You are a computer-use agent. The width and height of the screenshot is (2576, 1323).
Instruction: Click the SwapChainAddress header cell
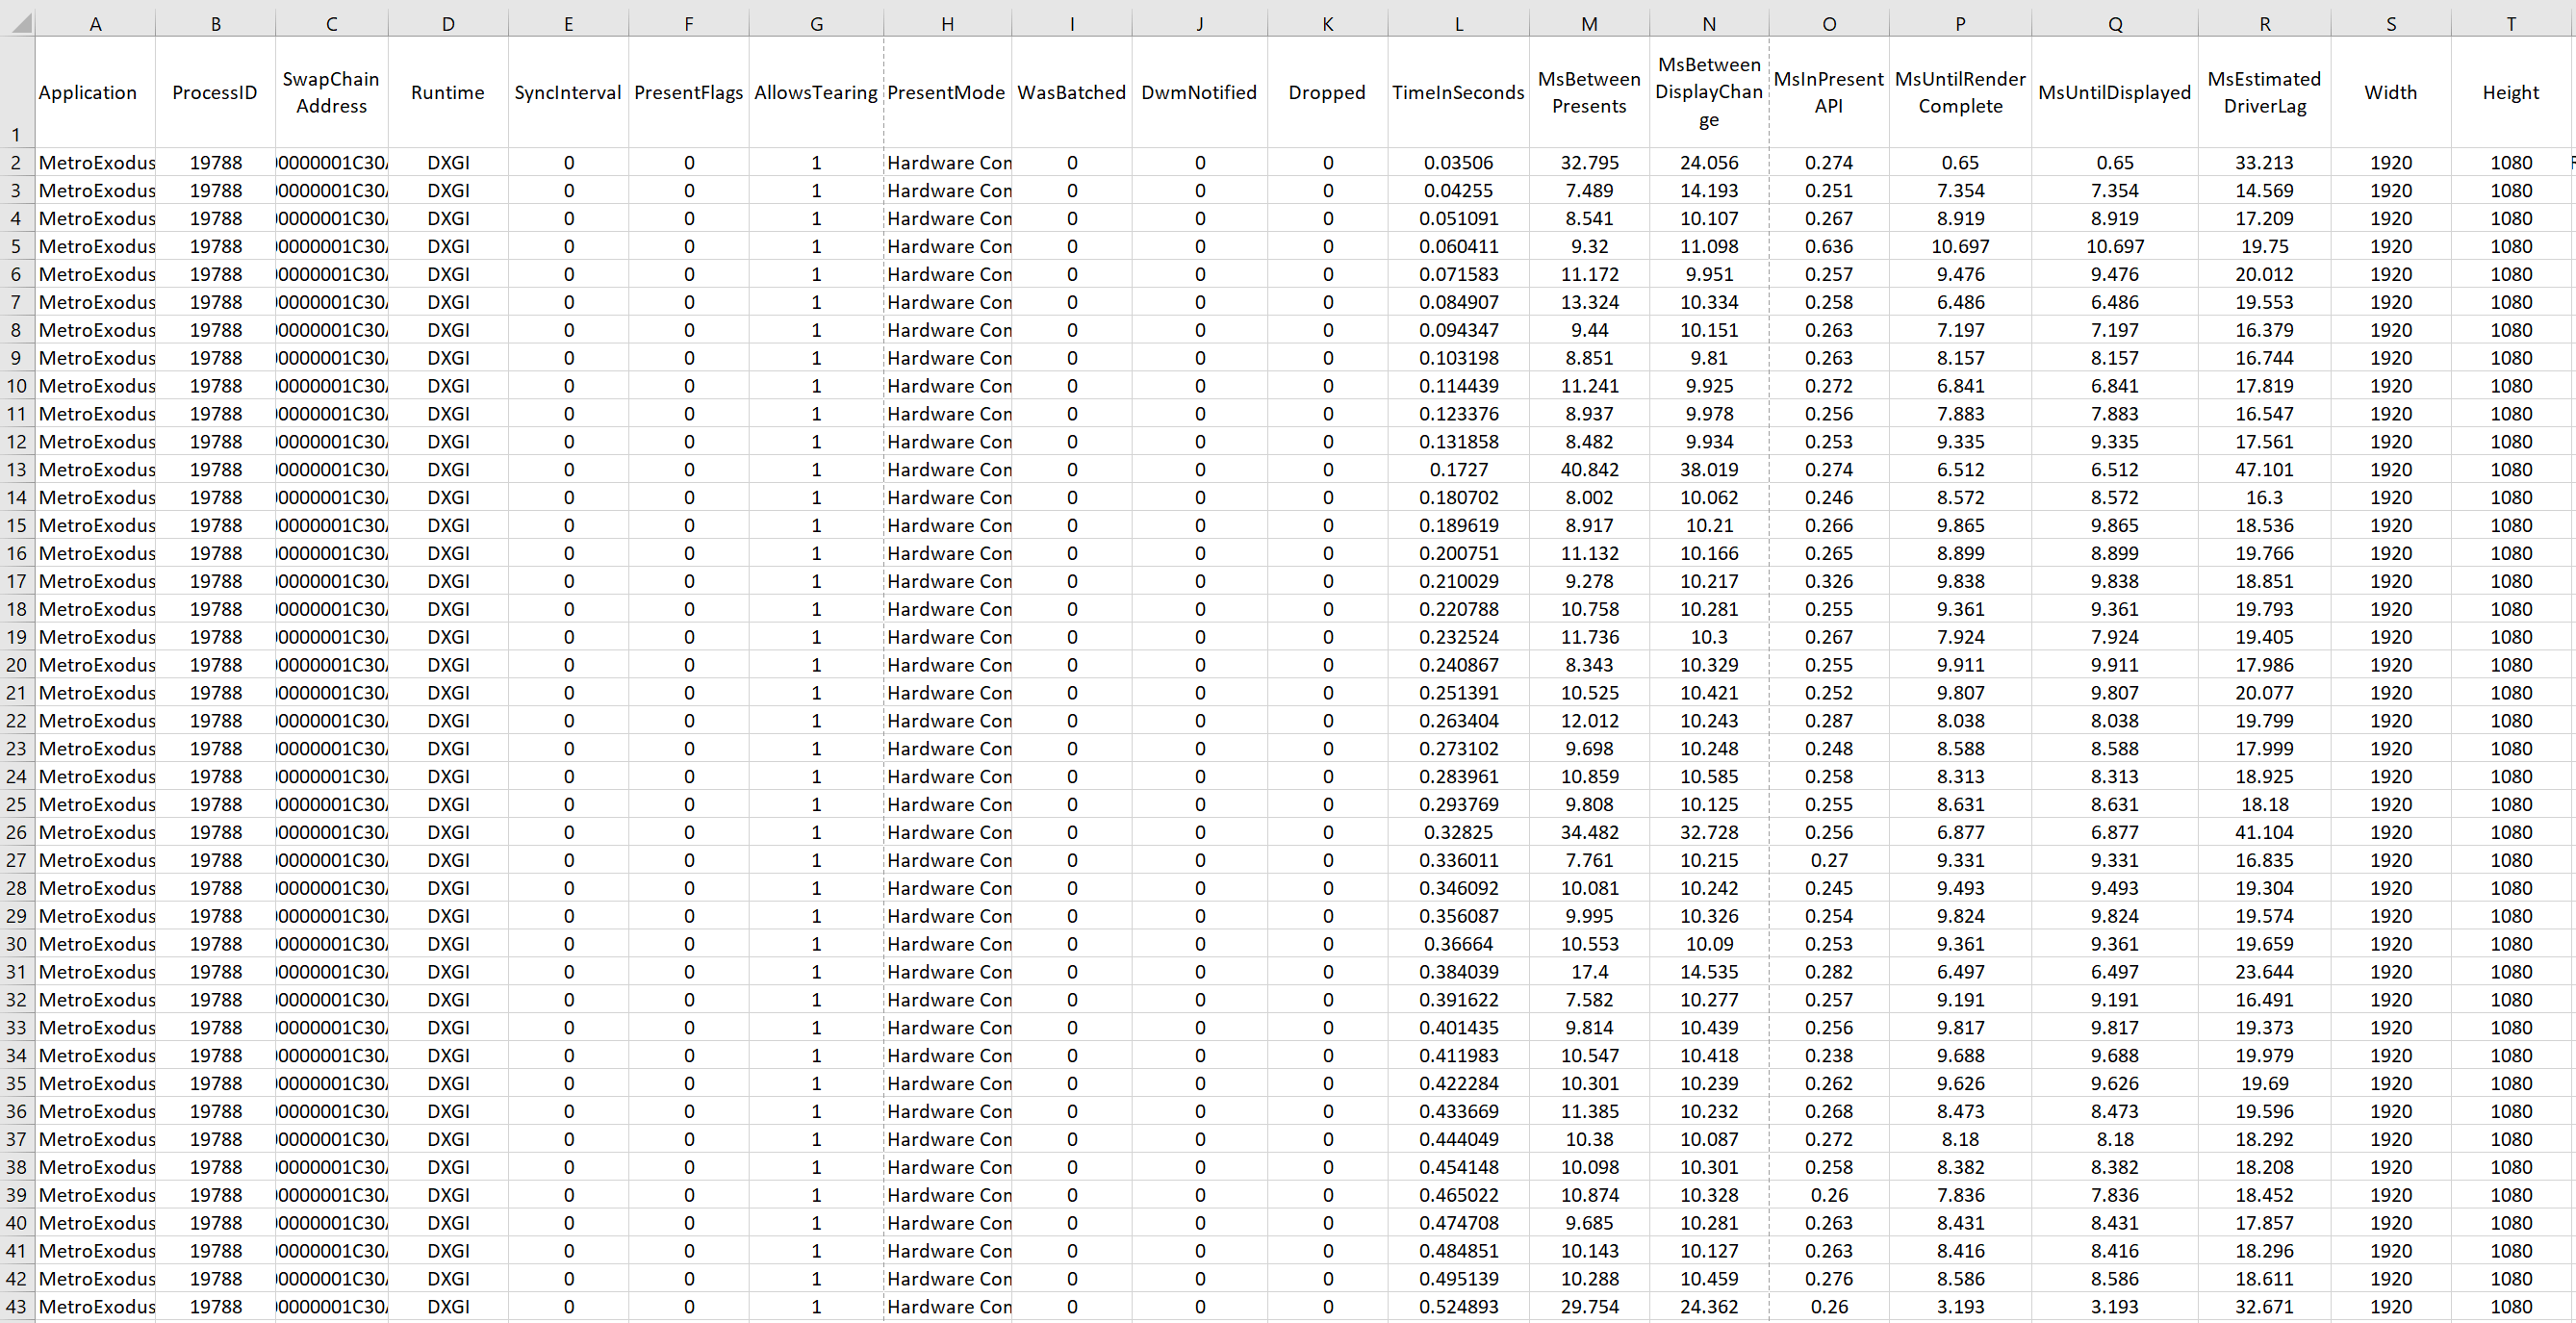pyautogui.click(x=331, y=92)
